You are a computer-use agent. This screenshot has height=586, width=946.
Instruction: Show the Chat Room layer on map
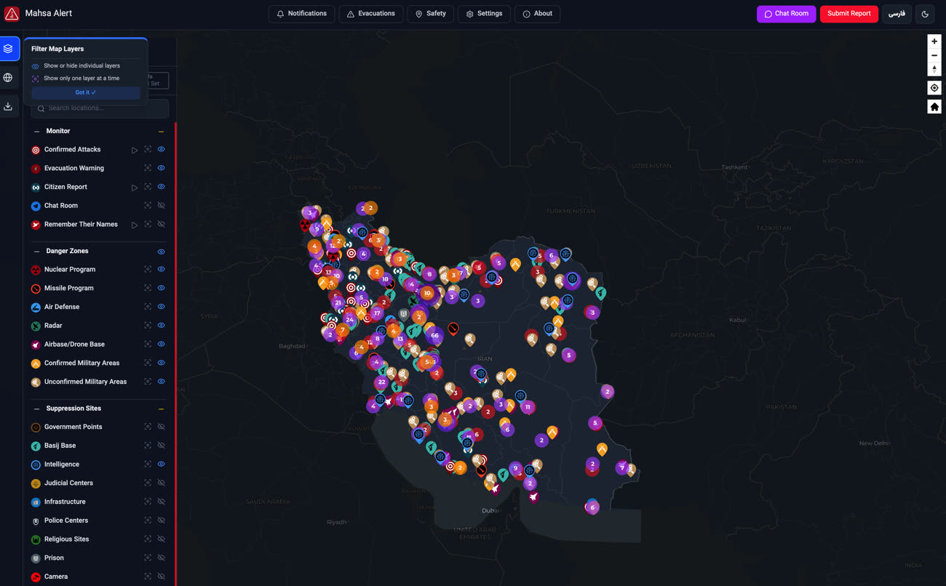162,206
